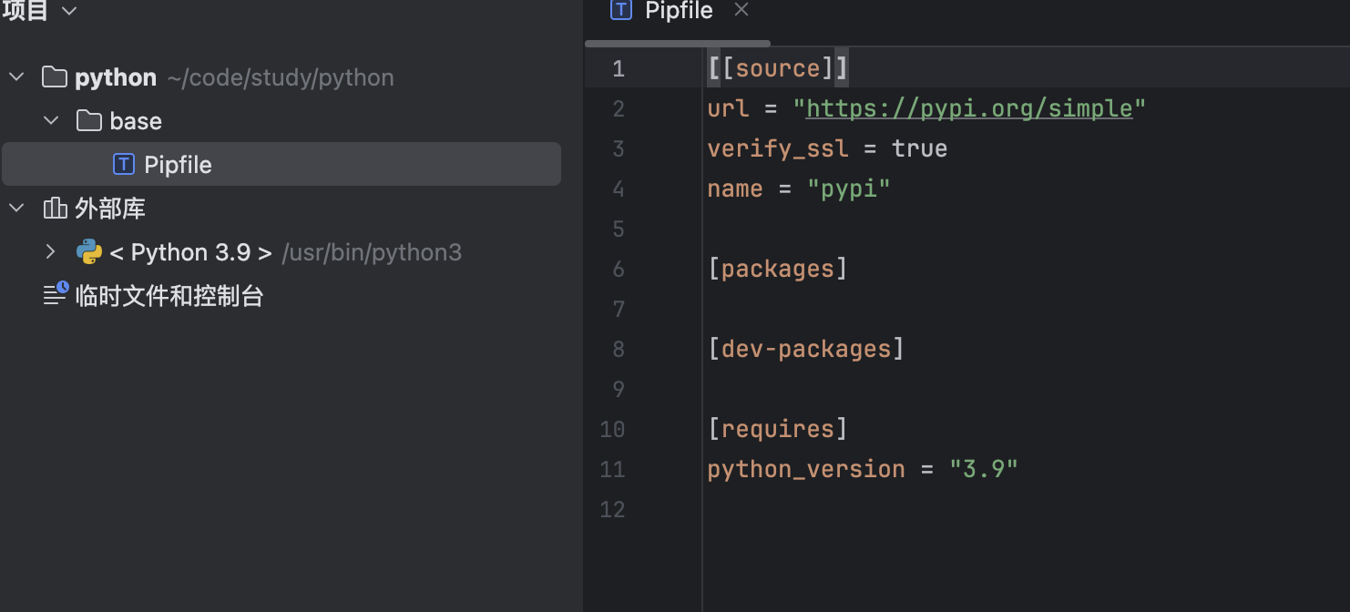This screenshot has width=1350, height=612.
Task: Close the Pipfile editor tab
Action: pyautogui.click(x=741, y=10)
